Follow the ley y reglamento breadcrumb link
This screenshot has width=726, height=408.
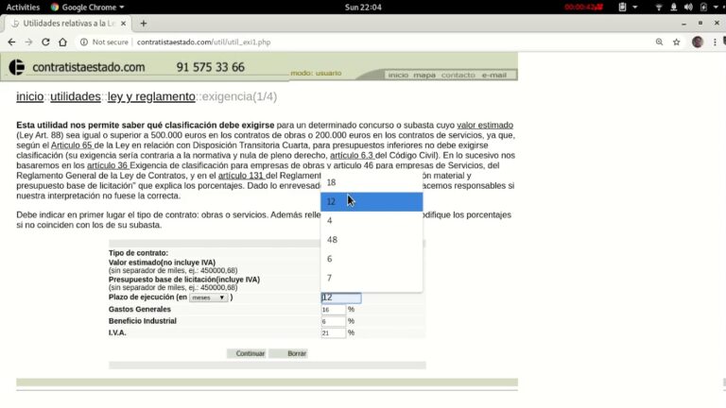pos(151,96)
